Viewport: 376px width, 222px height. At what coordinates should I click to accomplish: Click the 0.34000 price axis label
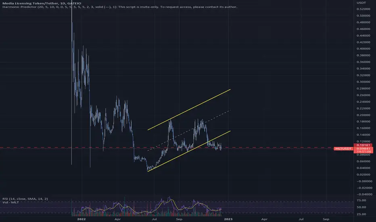(363, 69)
